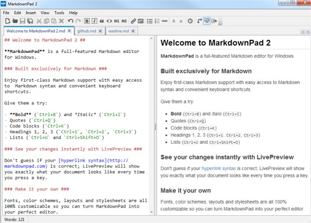Viewport: 311px width, 223px height.
Task: Click the New Document toolbar icon
Action: click(7, 21)
